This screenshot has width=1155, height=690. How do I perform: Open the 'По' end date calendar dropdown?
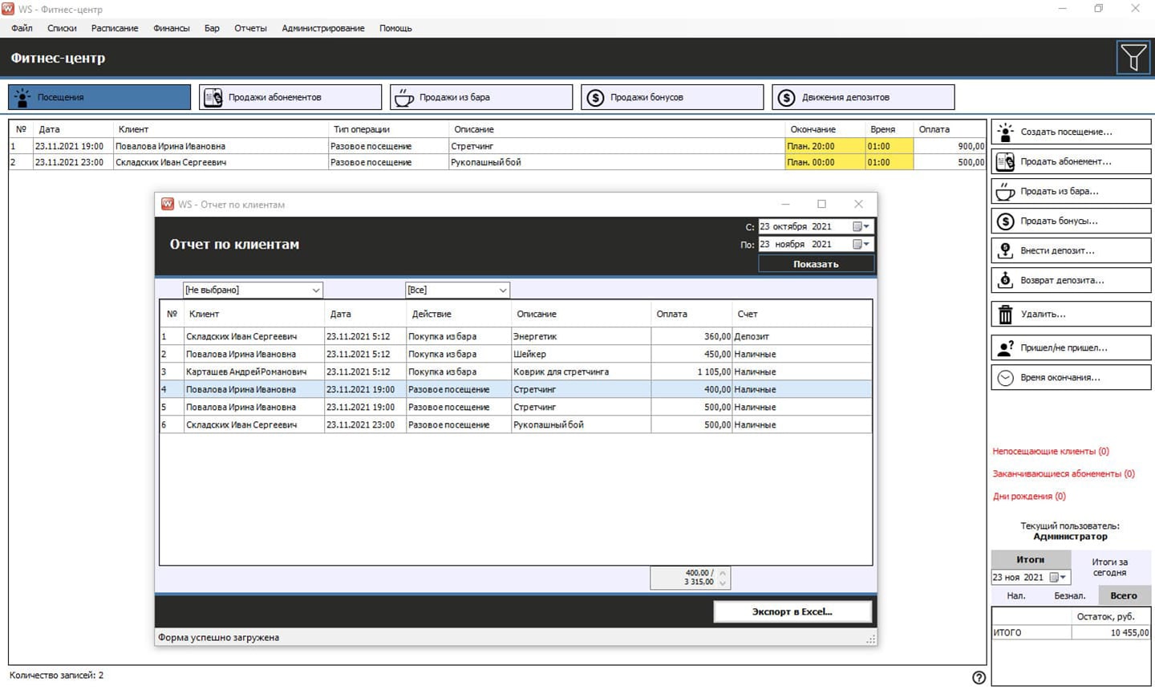point(861,245)
